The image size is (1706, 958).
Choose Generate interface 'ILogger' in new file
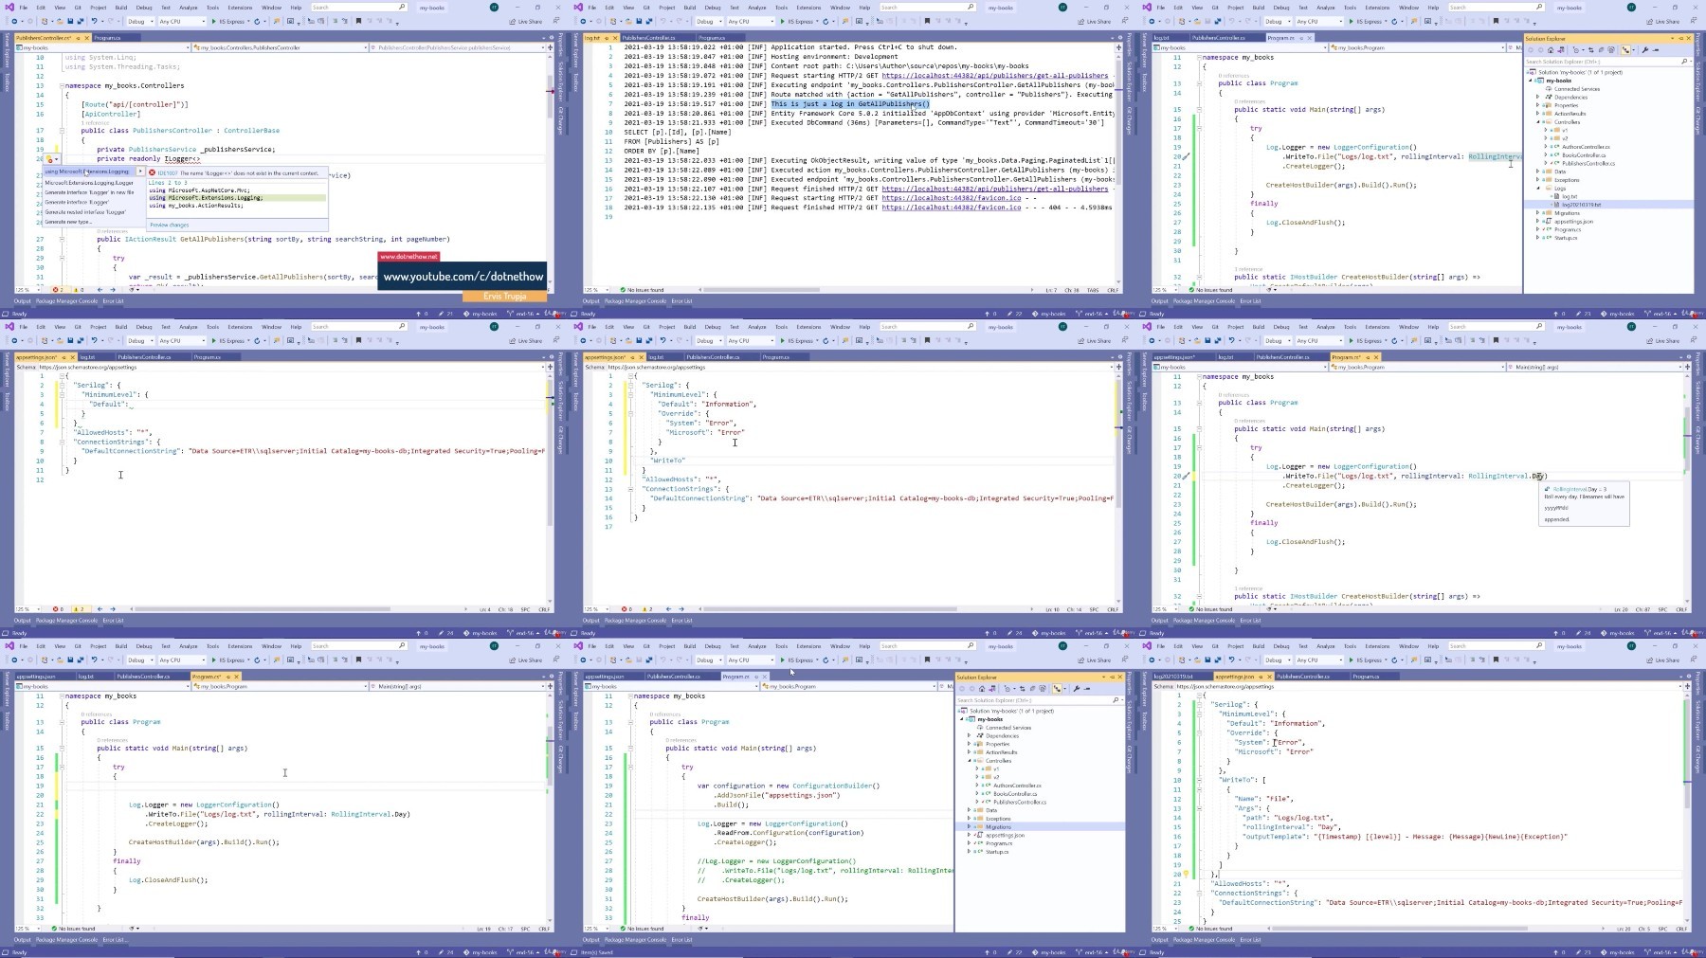click(89, 192)
